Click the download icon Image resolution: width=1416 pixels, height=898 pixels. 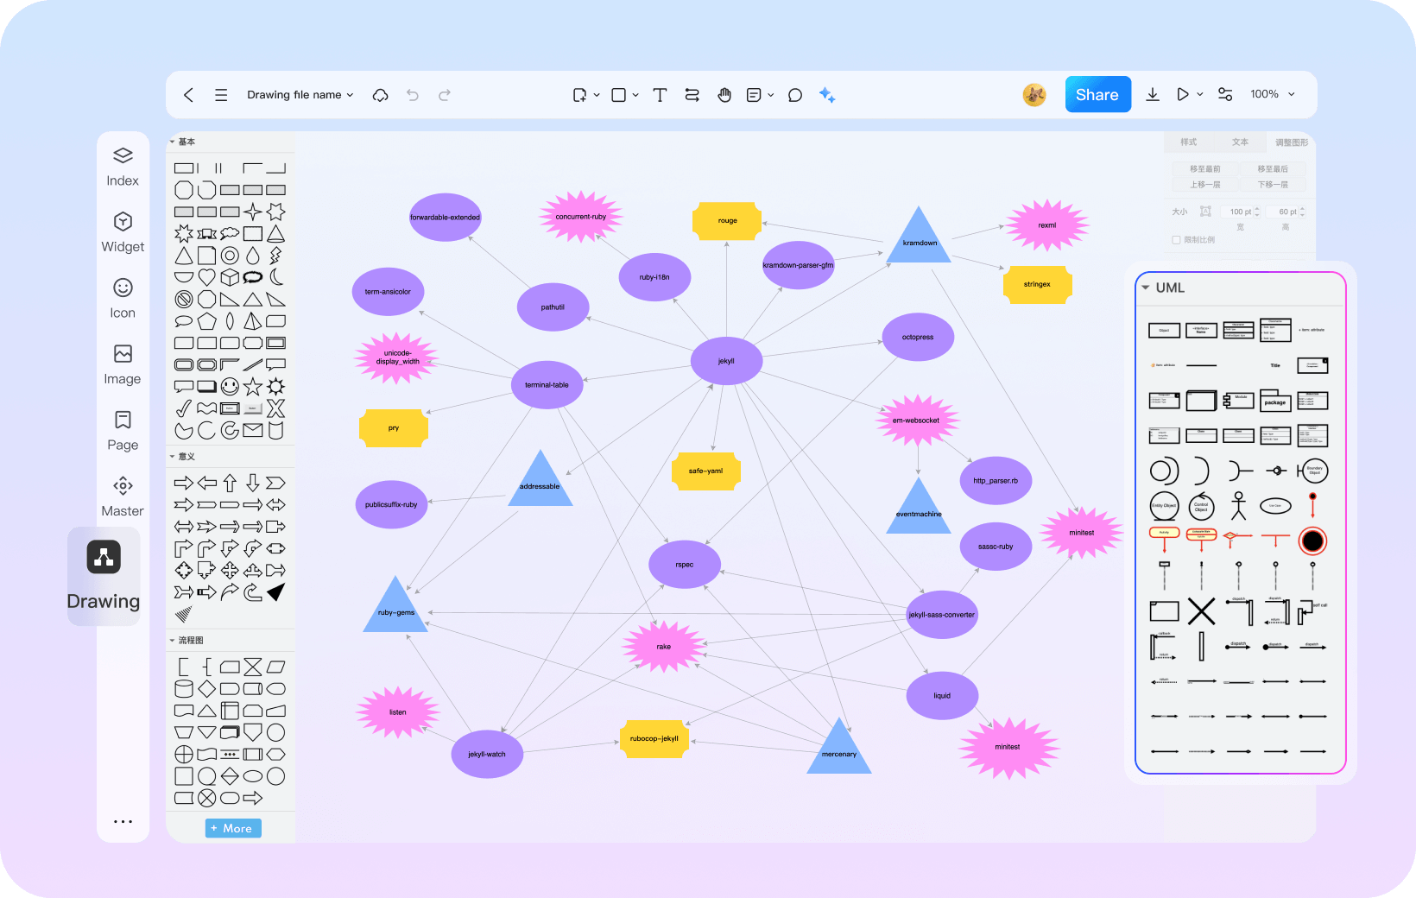pyautogui.click(x=1152, y=95)
